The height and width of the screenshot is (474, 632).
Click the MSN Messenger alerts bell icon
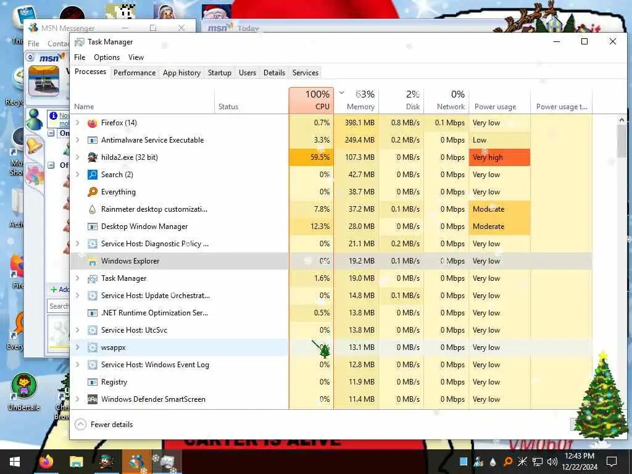35,146
